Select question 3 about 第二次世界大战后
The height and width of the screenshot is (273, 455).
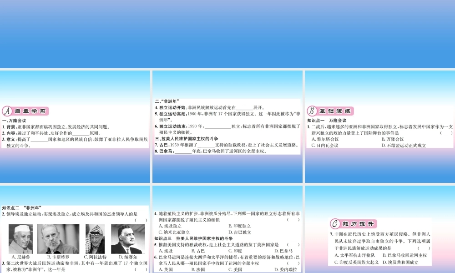[x=75, y=266]
